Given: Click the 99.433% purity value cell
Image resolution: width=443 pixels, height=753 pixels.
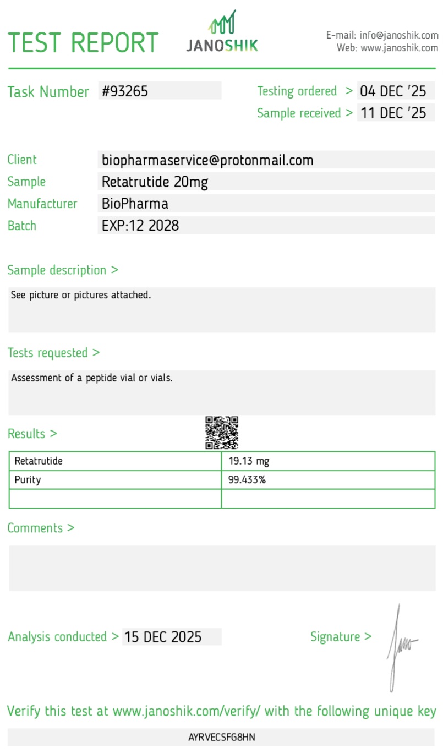Looking at the screenshot, I should point(328,480).
